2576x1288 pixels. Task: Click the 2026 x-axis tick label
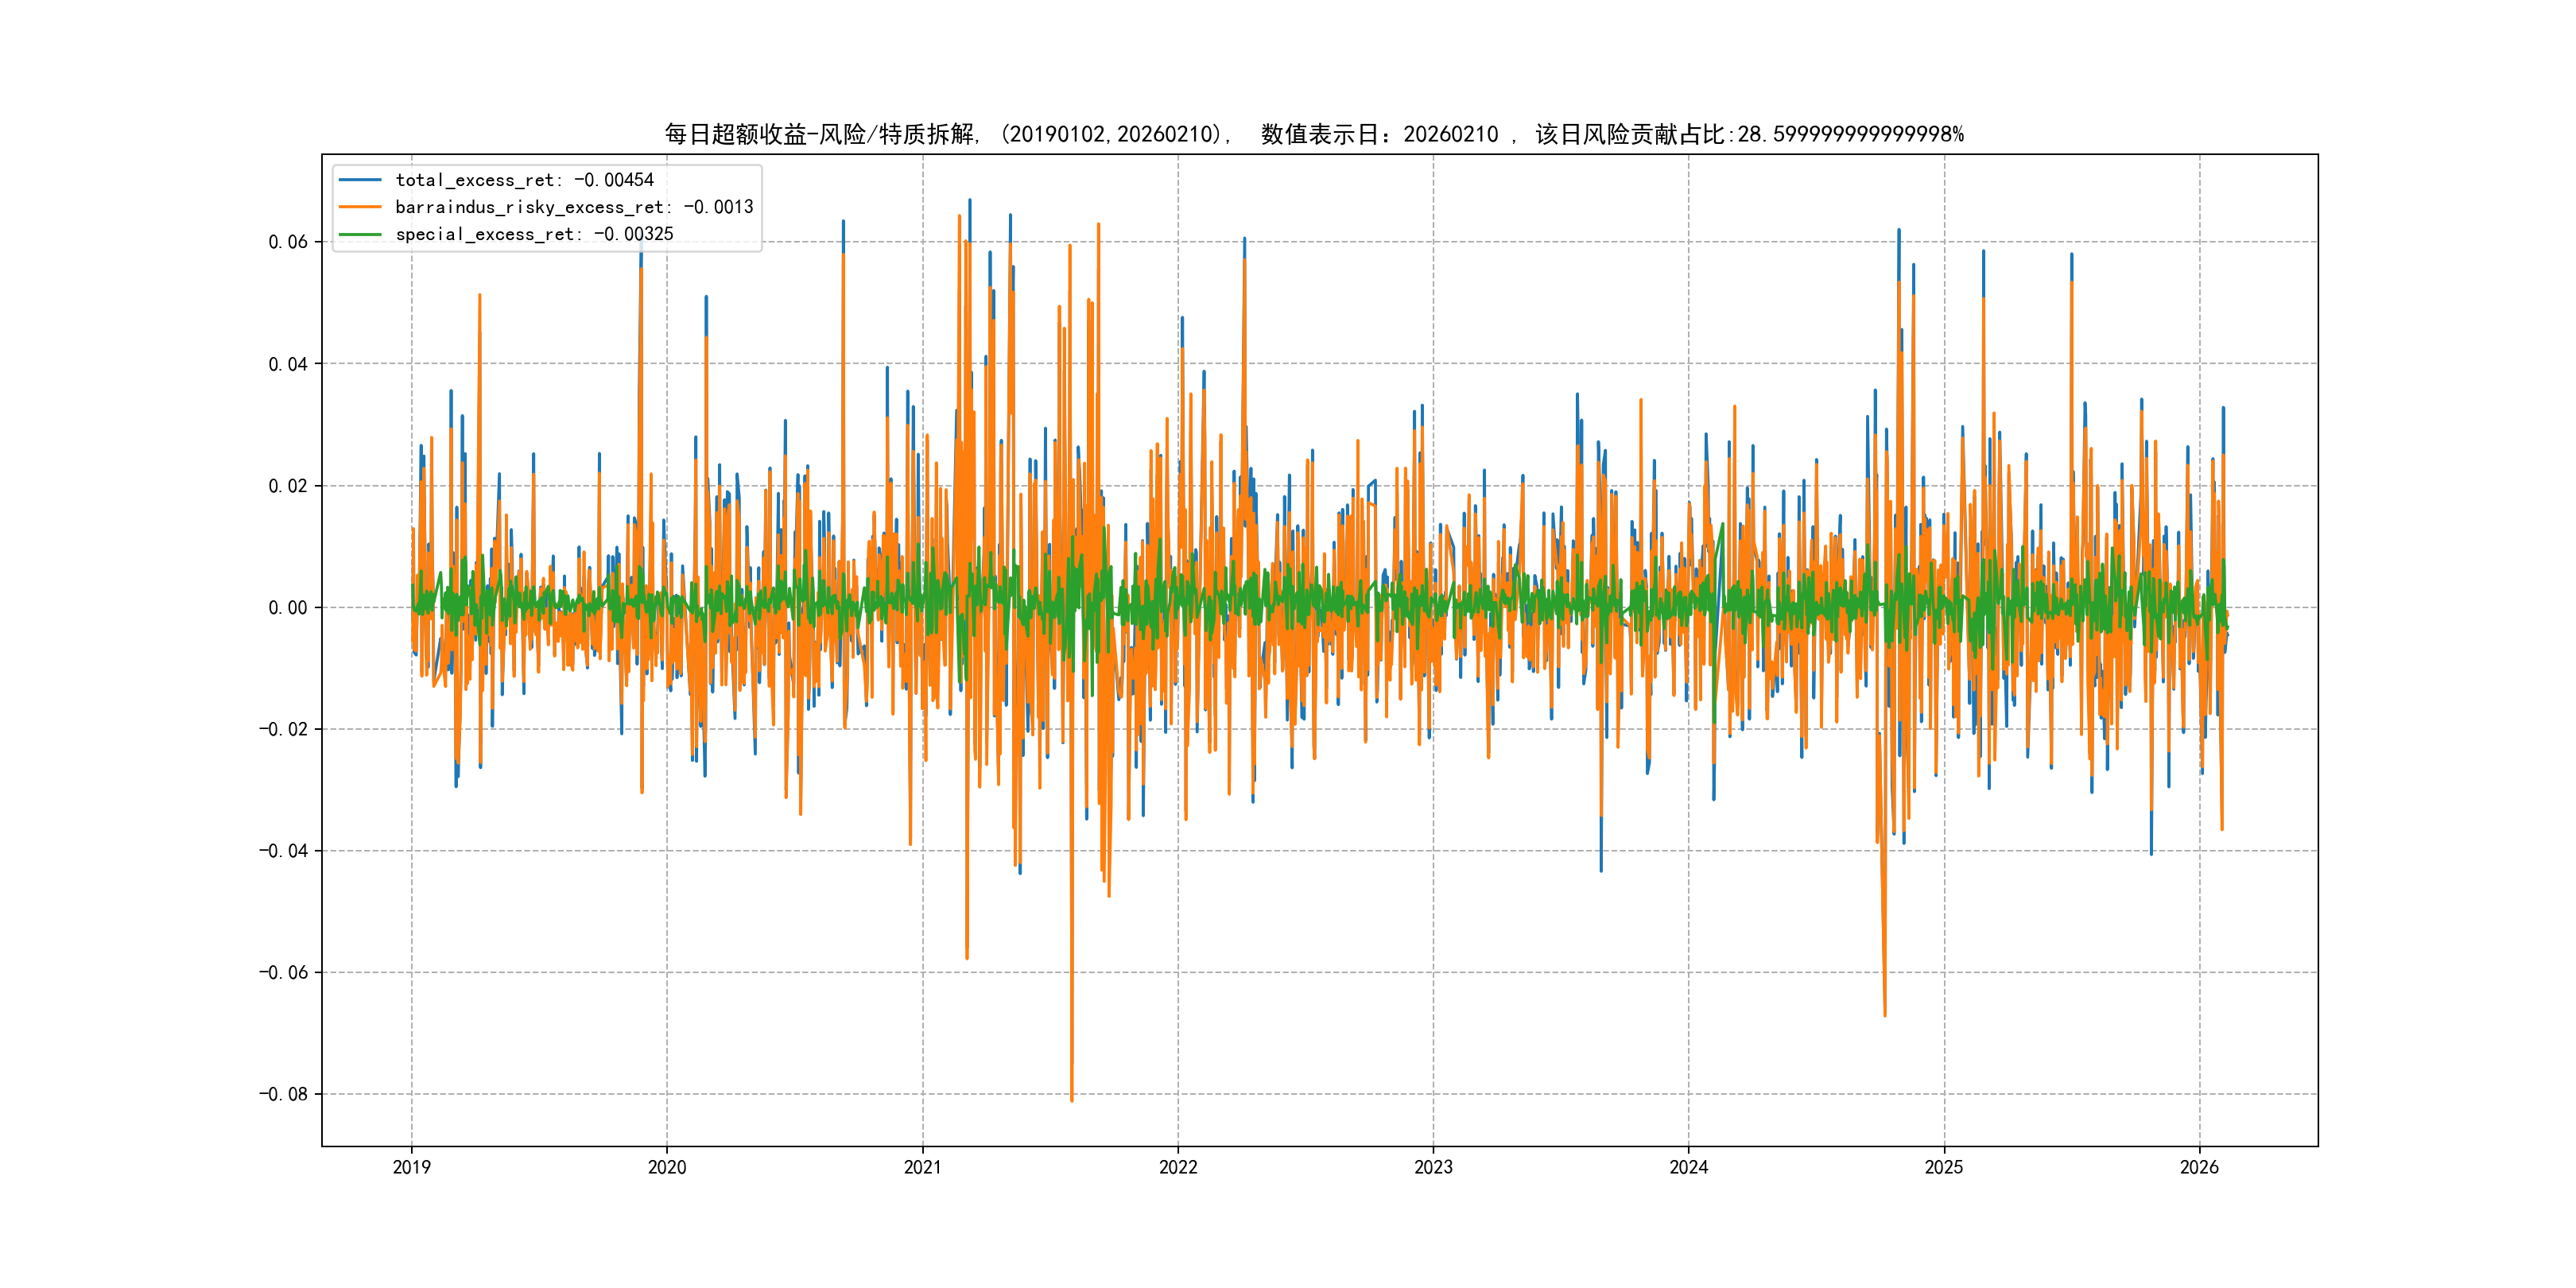click(2199, 1167)
